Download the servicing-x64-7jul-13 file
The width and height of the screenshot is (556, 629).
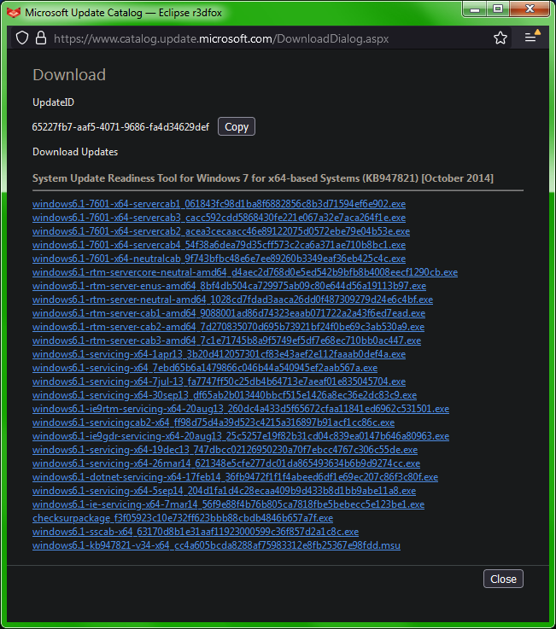219,381
